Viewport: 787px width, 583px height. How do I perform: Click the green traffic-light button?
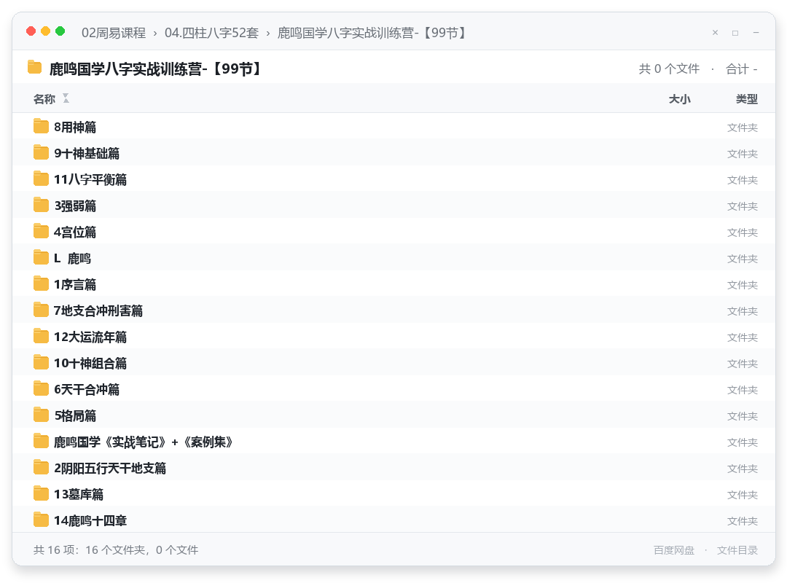click(60, 31)
